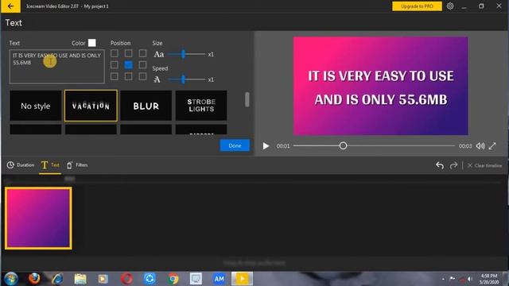Screen dimensions: 509x286
Task: Adjust the text Size slider handle
Action: (x=184, y=54)
